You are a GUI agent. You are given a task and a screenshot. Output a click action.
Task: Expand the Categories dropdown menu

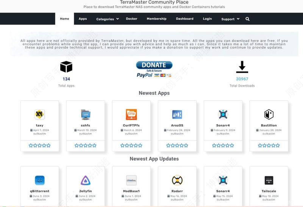click(x=108, y=19)
